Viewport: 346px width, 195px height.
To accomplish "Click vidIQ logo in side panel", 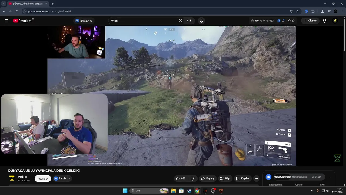I will [268, 177].
